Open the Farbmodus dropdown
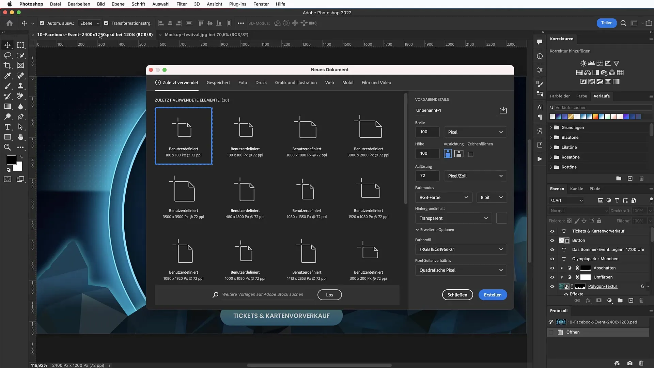The height and width of the screenshot is (368, 654). coord(442,197)
